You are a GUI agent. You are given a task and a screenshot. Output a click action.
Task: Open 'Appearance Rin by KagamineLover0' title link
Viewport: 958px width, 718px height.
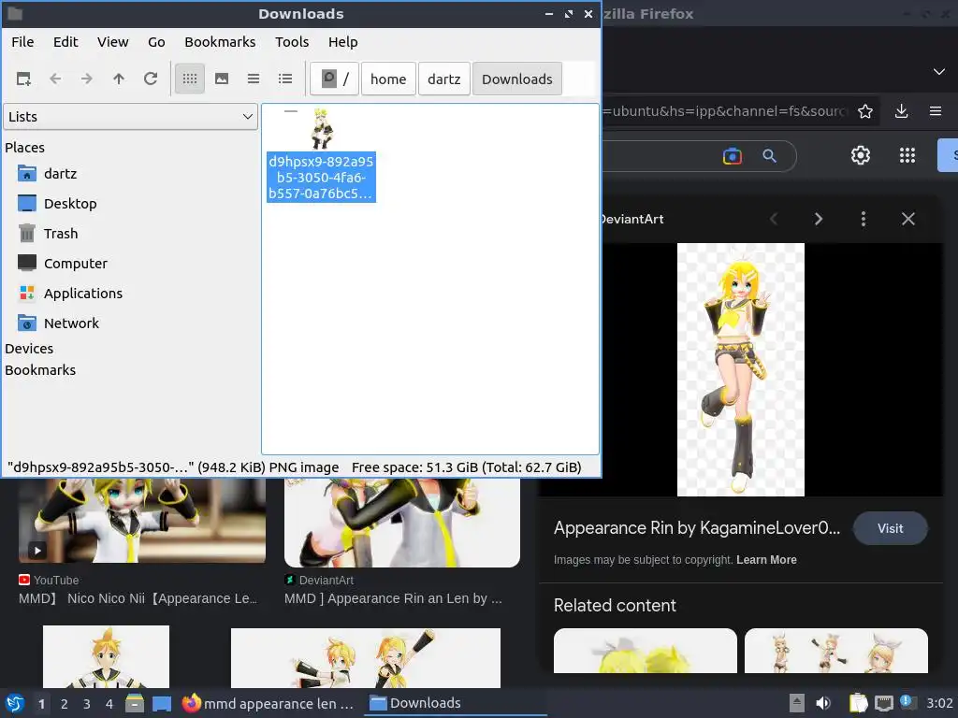coord(697,528)
